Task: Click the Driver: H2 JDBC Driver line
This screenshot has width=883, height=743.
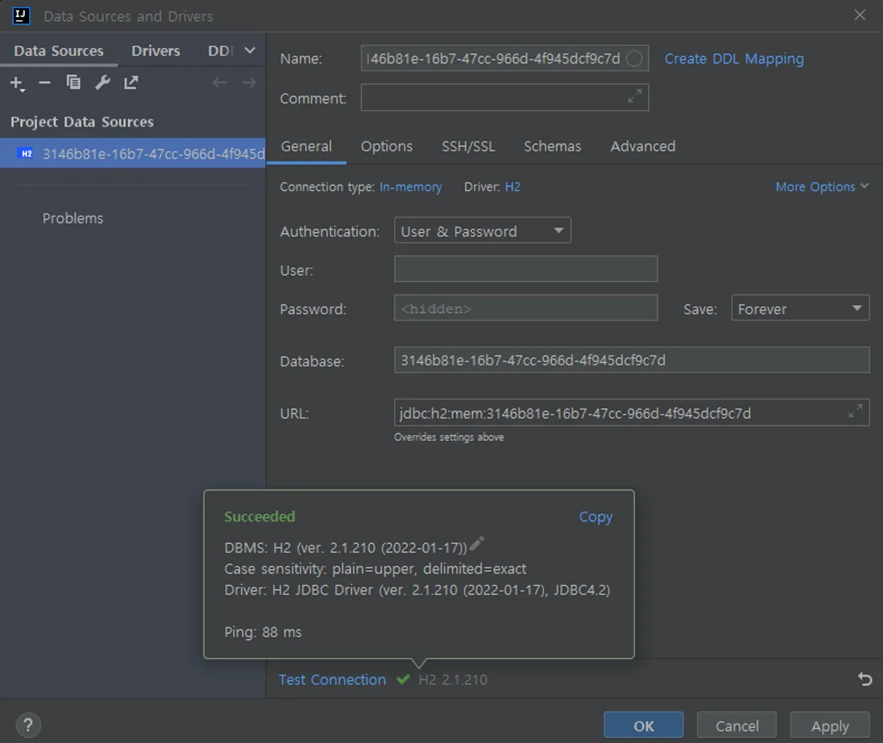Action: pyautogui.click(x=417, y=590)
